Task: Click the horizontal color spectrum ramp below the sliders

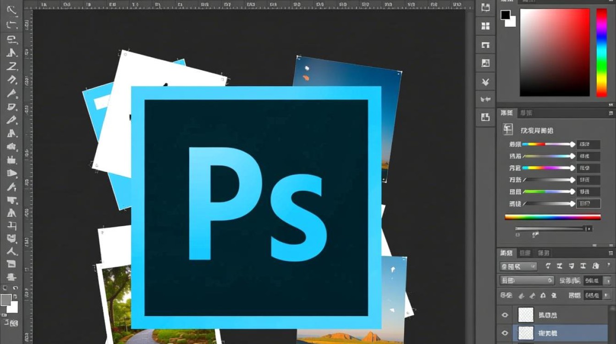Action: pos(553,217)
